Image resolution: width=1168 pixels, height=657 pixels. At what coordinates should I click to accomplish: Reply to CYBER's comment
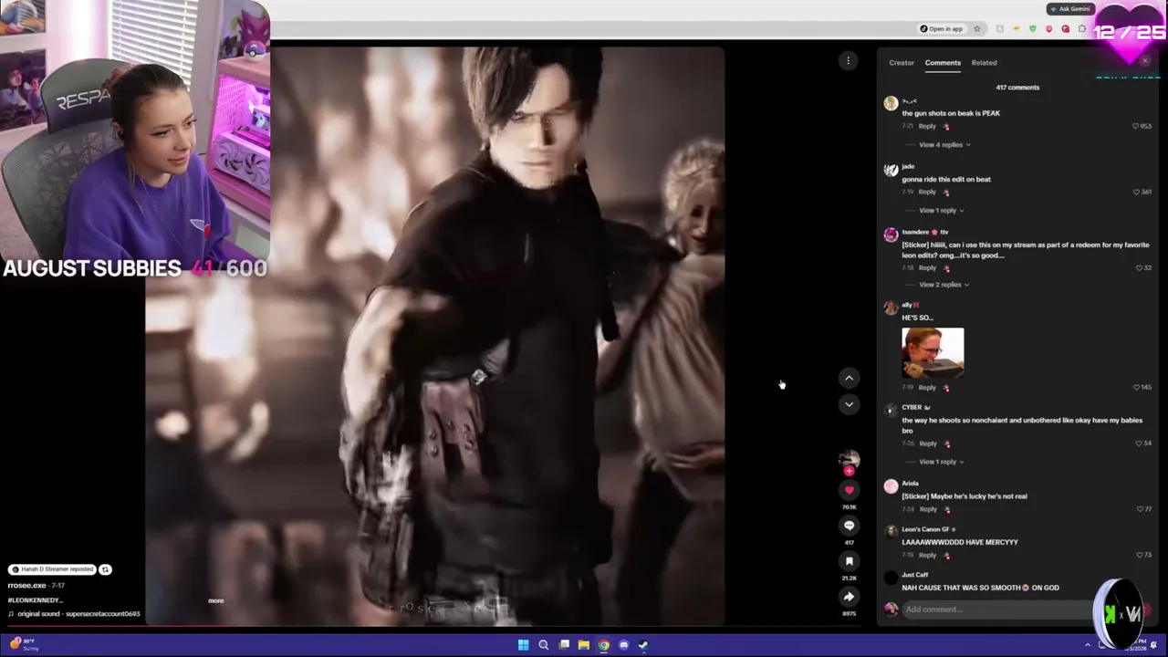[927, 443]
